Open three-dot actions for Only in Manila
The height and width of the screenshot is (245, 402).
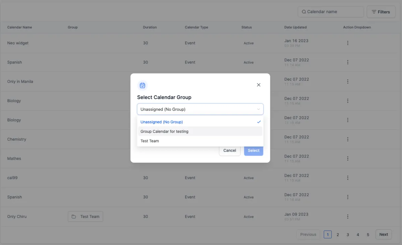[348, 82]
